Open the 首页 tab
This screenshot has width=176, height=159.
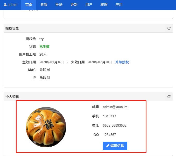coord(29,5)
